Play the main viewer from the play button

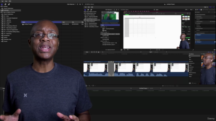tap(163, 86)
